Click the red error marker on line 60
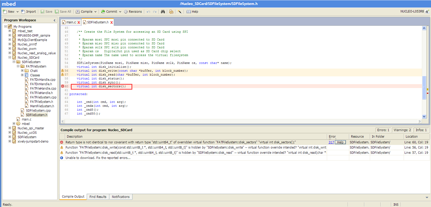 click(x=63, y=86)
